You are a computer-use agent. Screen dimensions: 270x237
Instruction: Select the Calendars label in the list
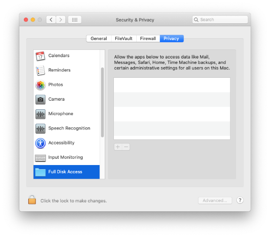tap(59, 55)
